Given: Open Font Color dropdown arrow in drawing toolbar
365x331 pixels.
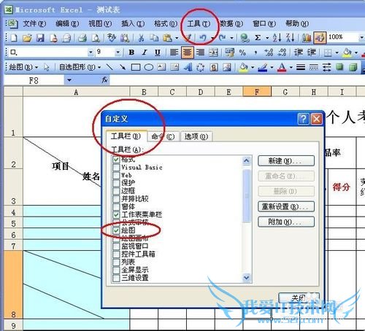Looking at the screenshot, I should tap(291, 67).
